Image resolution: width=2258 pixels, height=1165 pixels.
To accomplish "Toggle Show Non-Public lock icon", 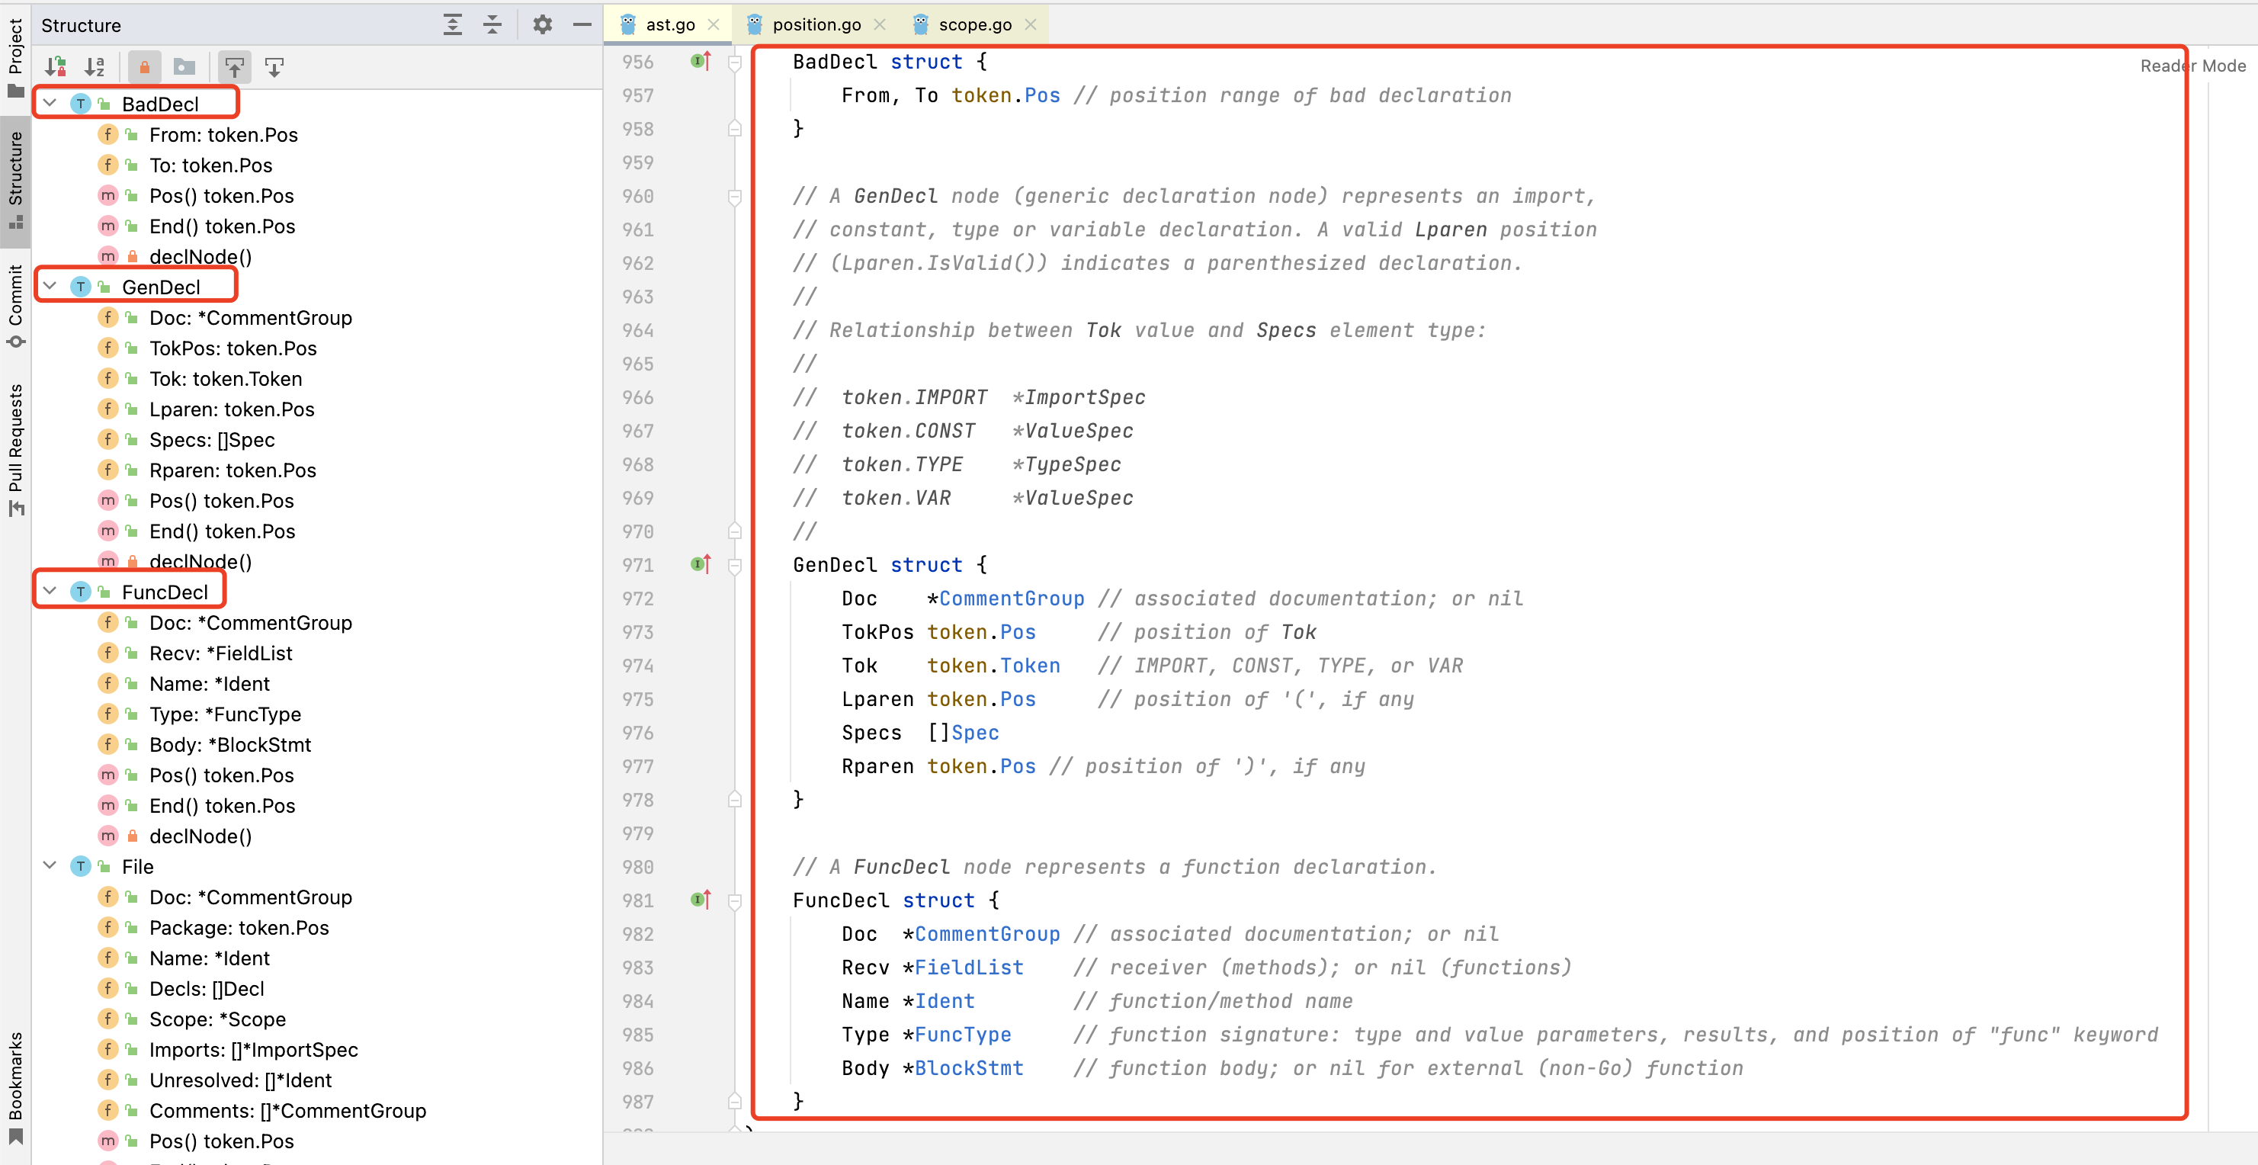I will pos(145,66).
